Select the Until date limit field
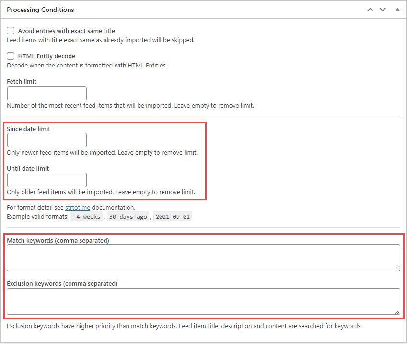Screen dimensions: 407x344 pos(47,180)
